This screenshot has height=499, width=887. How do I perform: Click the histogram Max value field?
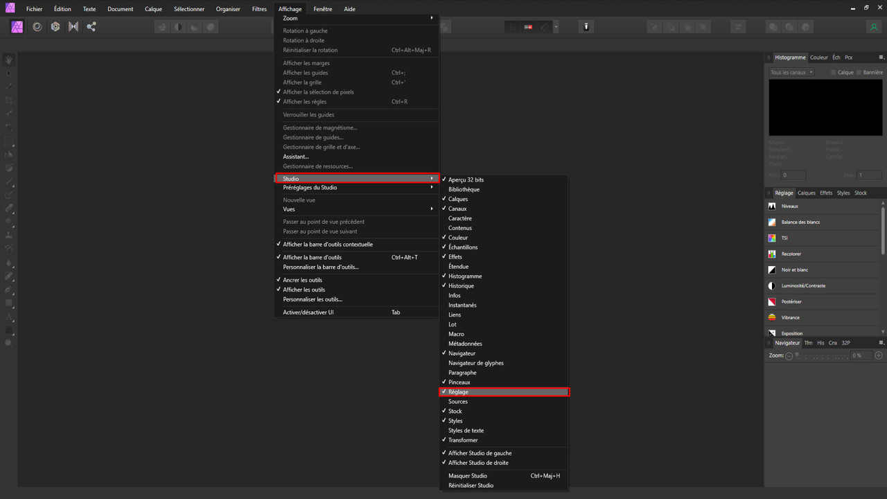[x=870, y=175]
